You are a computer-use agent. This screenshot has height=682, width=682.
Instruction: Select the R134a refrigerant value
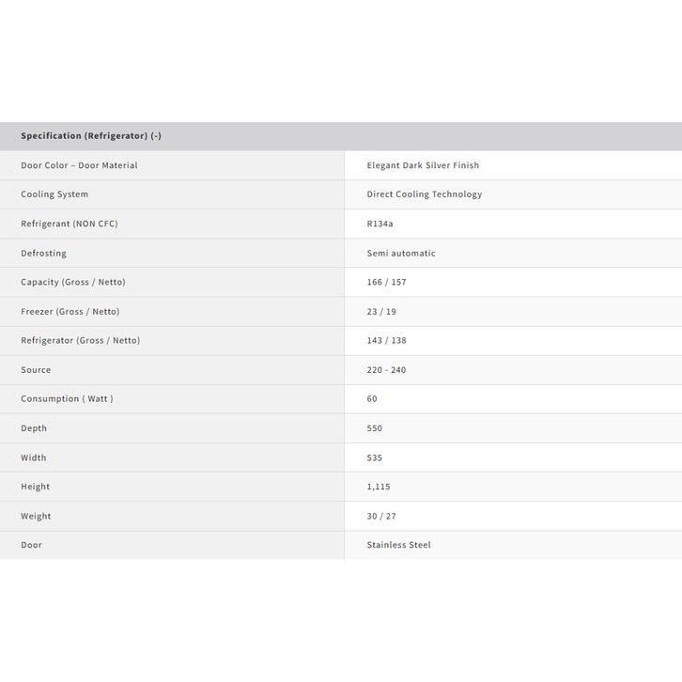pyautogui.click(x=380, y=224)
